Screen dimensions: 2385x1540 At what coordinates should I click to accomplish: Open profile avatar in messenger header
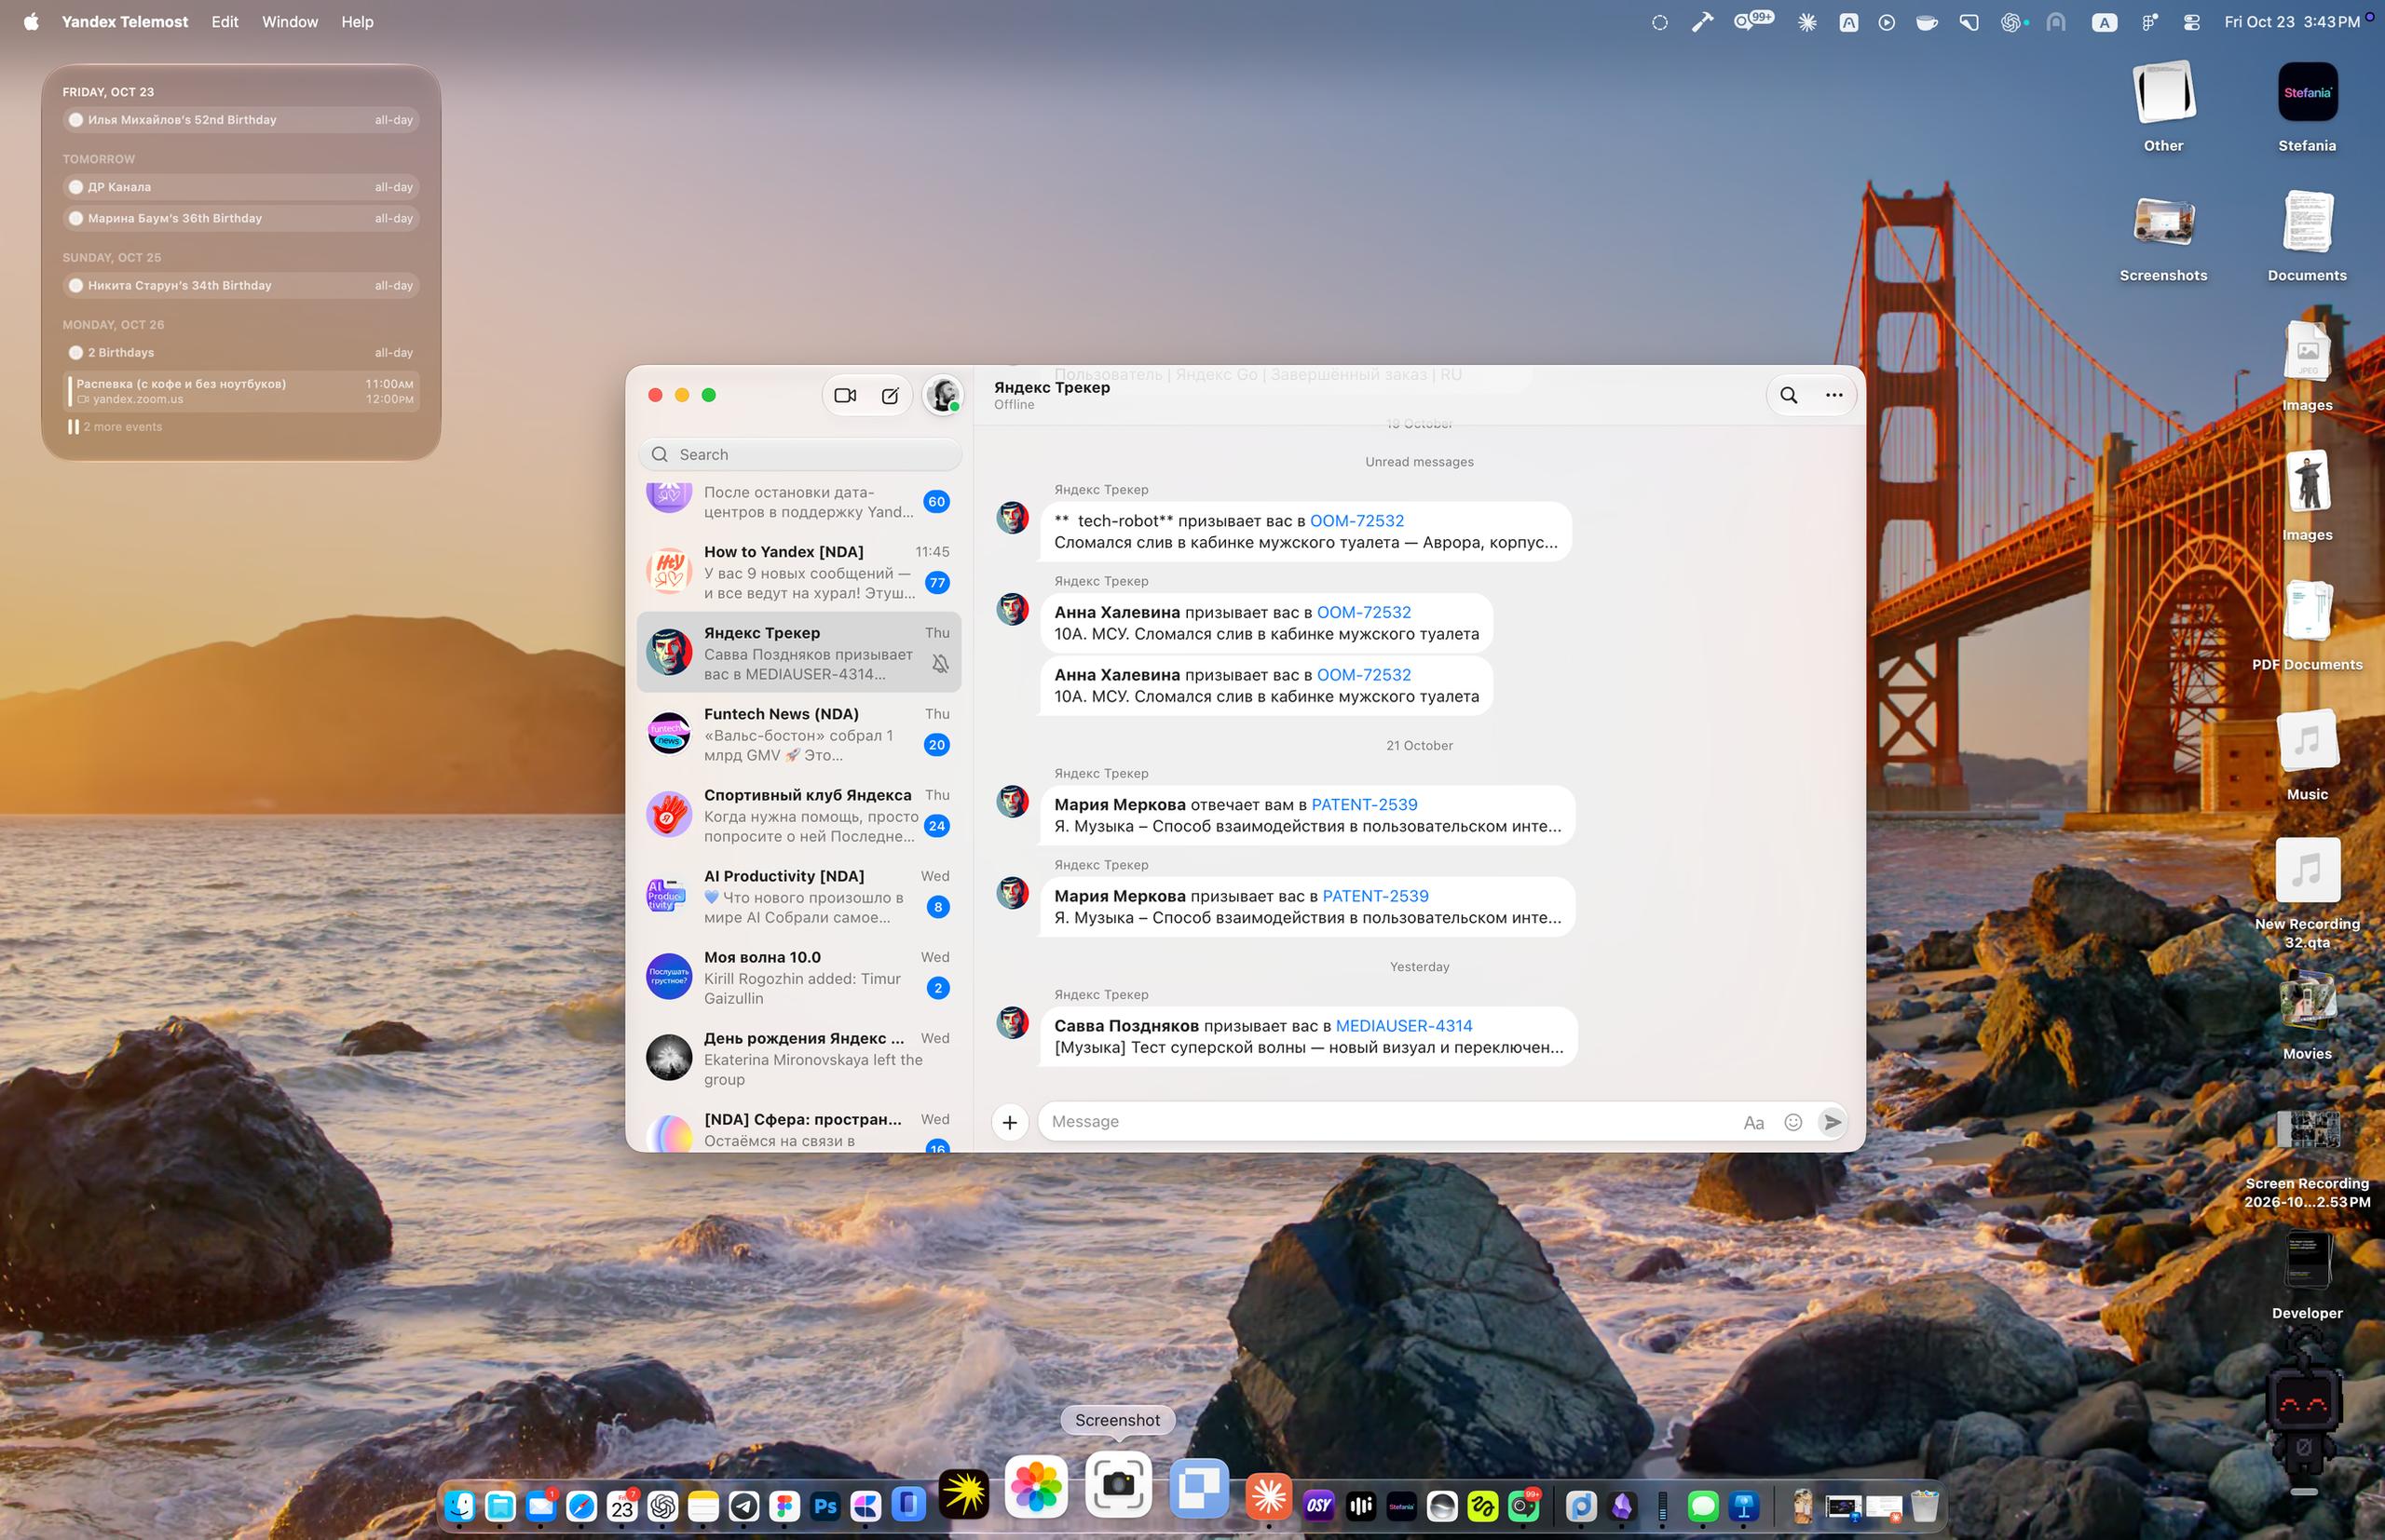tap(943, 395)
